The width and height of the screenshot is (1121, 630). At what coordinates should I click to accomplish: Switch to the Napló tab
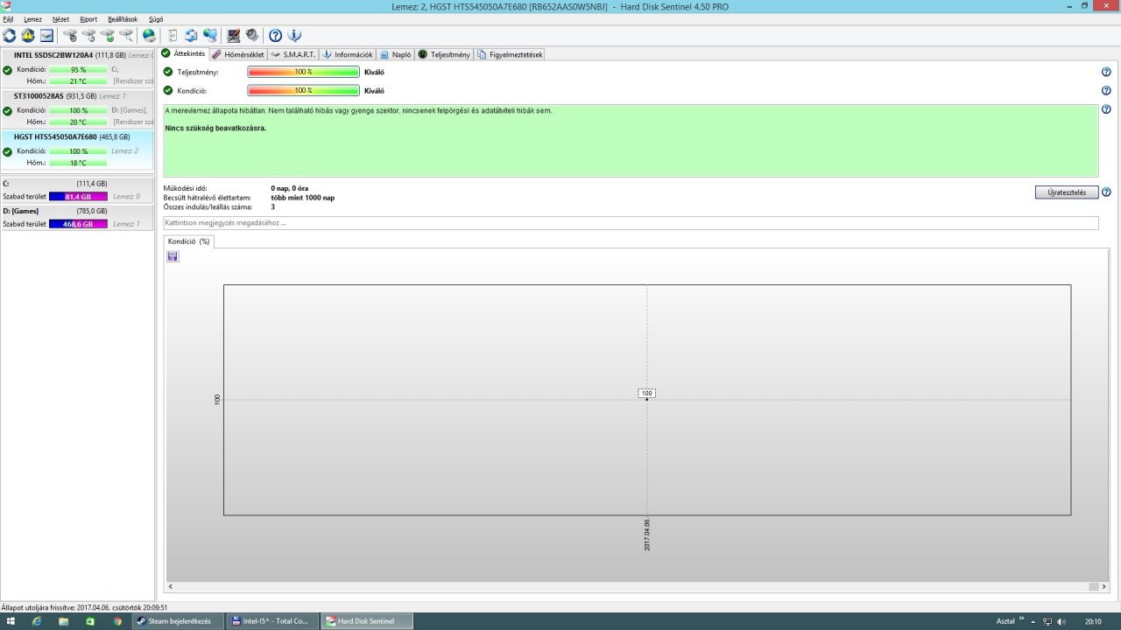point(396,54)
